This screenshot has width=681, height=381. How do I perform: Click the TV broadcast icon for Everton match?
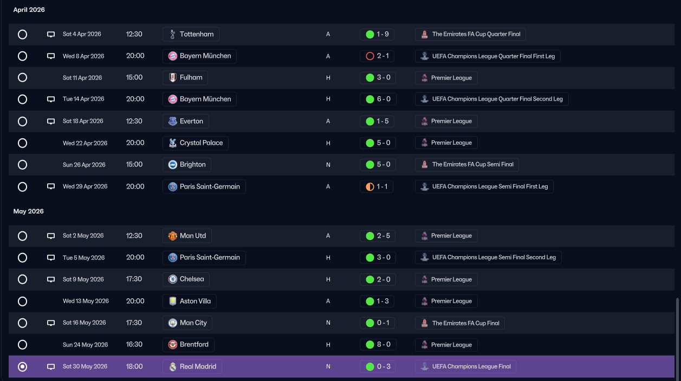click(51, 121)
